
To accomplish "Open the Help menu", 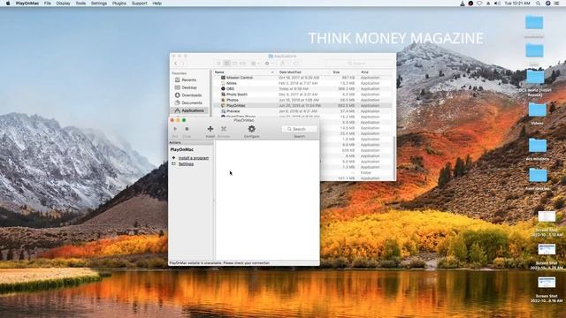I will pyautogui.click(x=157, y=4).
